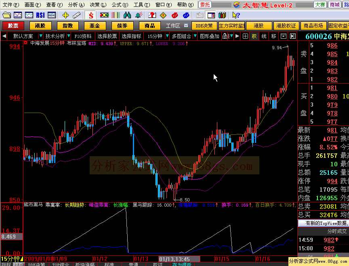Open the alarm bell alert icon
The width and height of the screenshot is (349, 266).
point(139,15)
